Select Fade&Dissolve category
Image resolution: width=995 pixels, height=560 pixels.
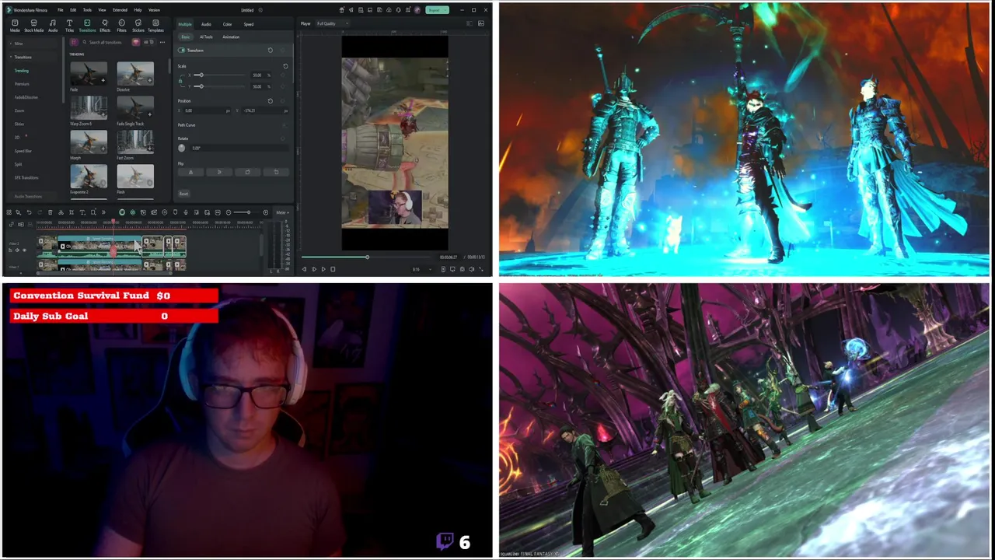(26, 97)
